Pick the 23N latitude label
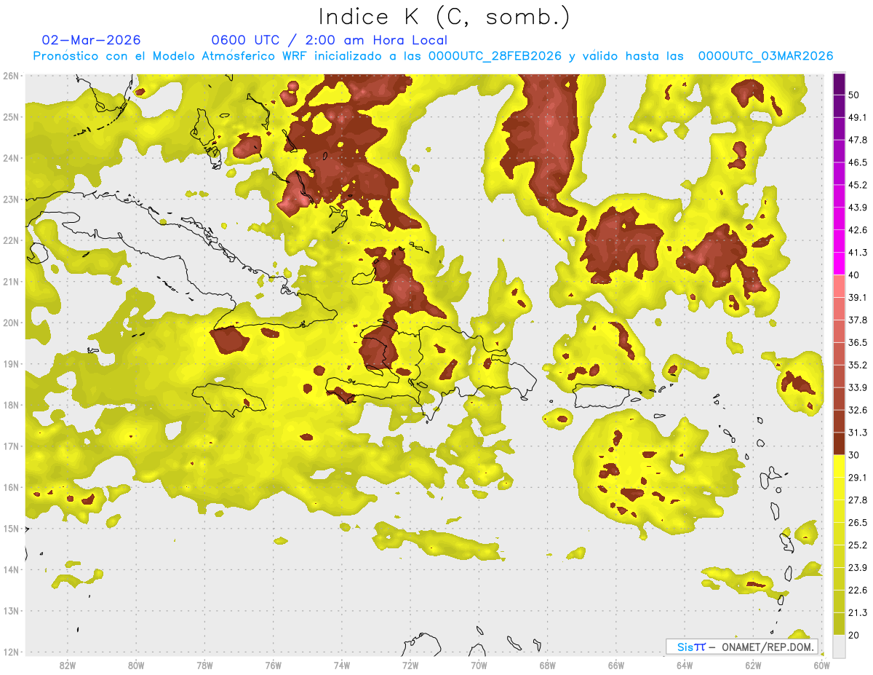Image resolution: width=873 pixels, height=675 pixels. (11, 199)
